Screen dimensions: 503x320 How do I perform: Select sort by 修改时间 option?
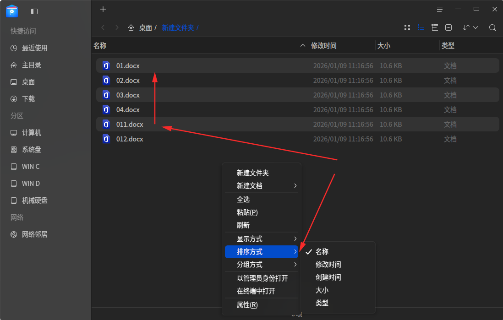click(338, 265)
